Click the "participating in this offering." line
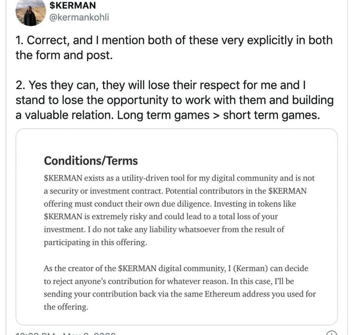The height and width of the screenshot is (335, 351). [x=95, y=243]
